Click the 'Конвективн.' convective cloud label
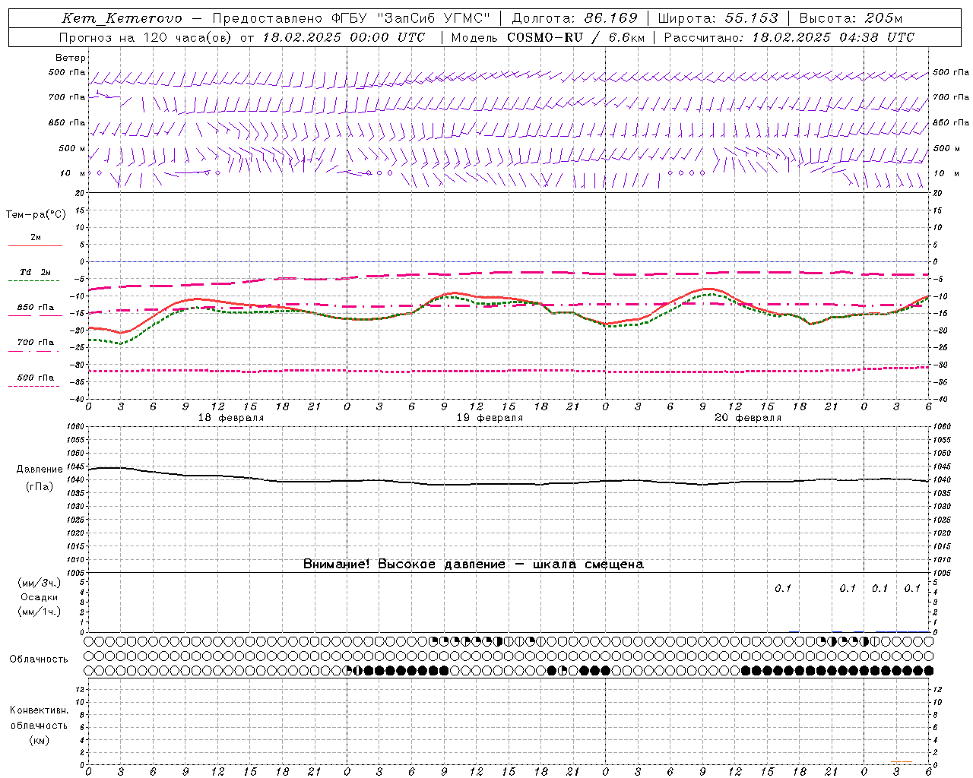973x778 pixels. (40, 710)
